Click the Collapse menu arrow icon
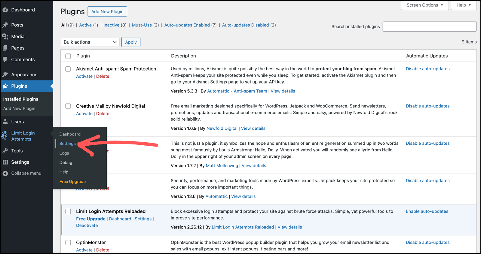 coord(5,173)
